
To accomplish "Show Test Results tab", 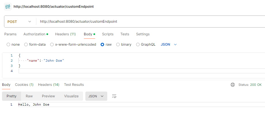I will pyautogui.click(x=74, y=85).
